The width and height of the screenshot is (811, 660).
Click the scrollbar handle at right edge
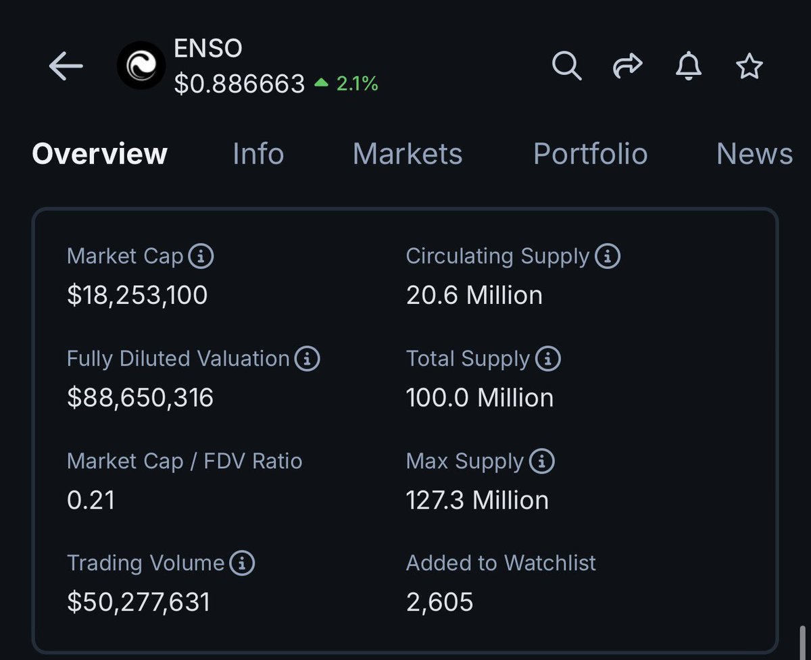(802, 642)
